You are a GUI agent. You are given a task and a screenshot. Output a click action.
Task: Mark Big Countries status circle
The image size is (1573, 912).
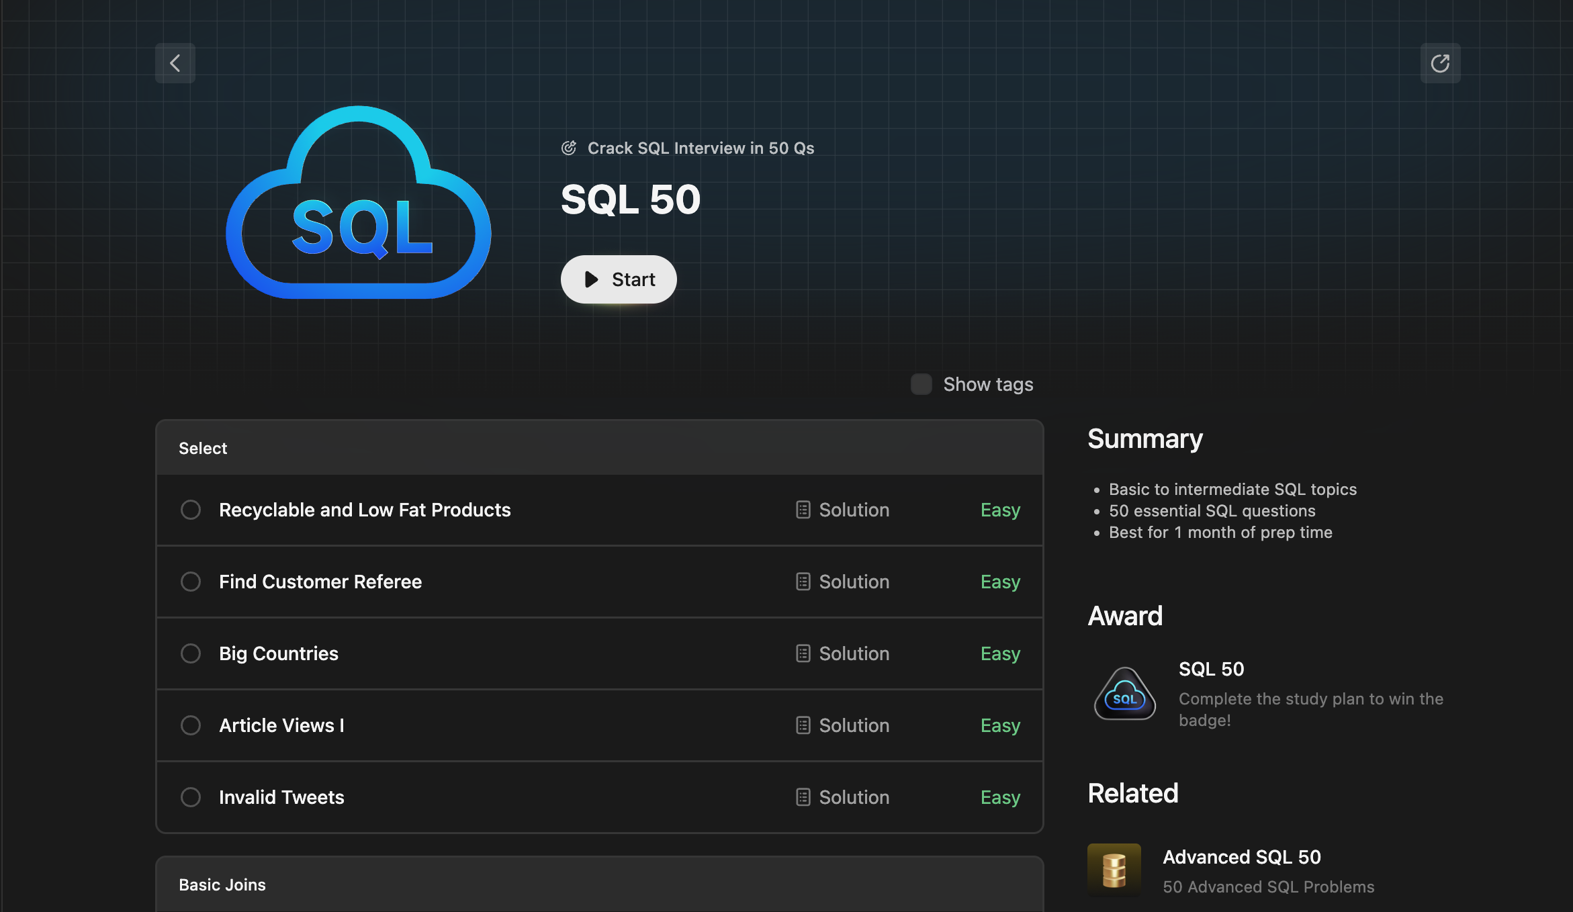click(x=191, y=653)
